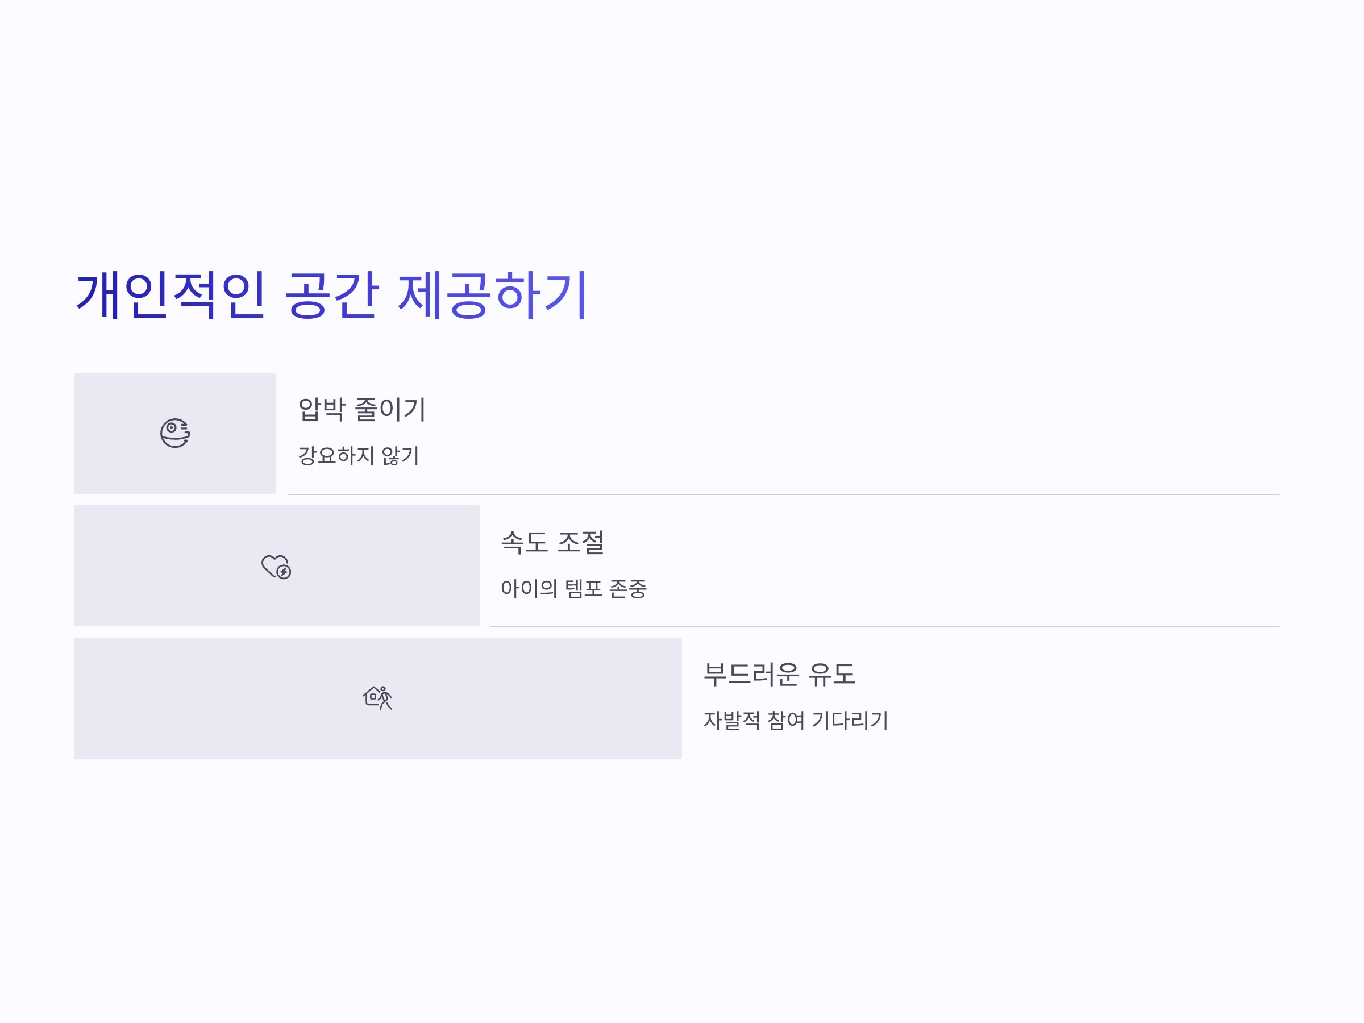Click the word 자발적 in the subtitle

point(732,720)
